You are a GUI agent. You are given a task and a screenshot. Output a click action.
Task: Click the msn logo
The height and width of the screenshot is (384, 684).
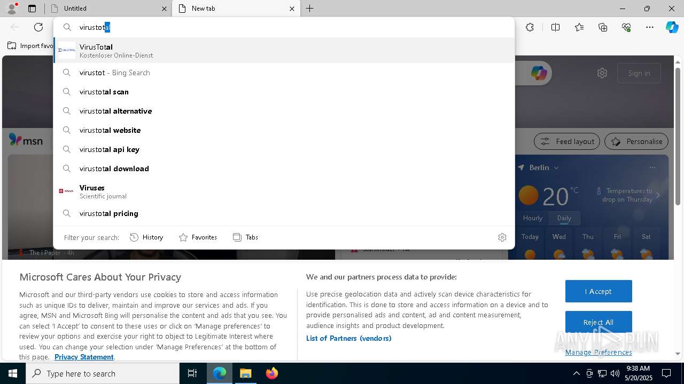(26, 140)
